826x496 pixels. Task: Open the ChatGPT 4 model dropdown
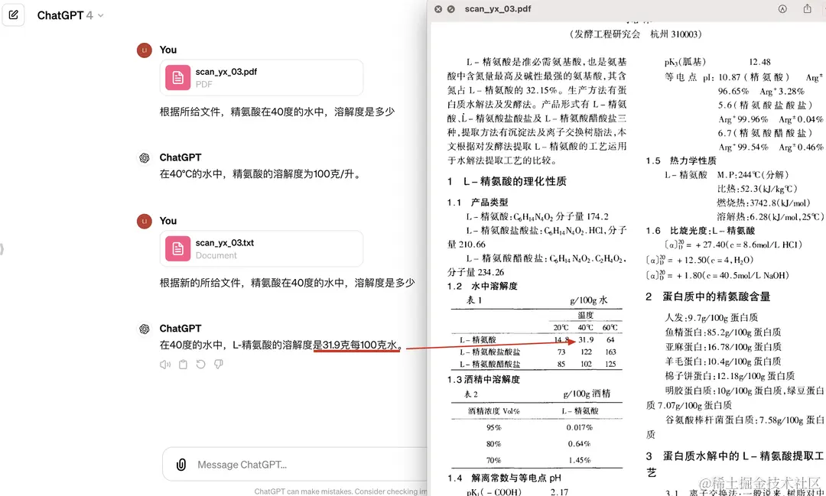70,15
